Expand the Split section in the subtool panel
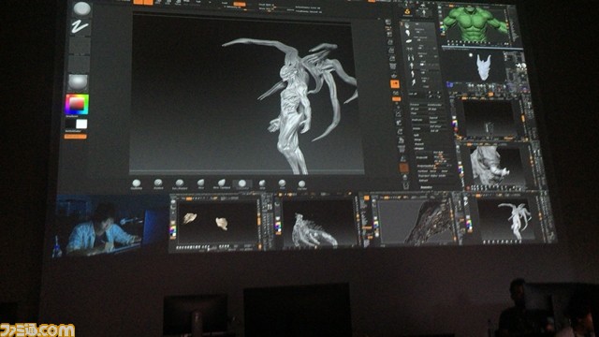This screenshot has width=599, height=337. 416,135
